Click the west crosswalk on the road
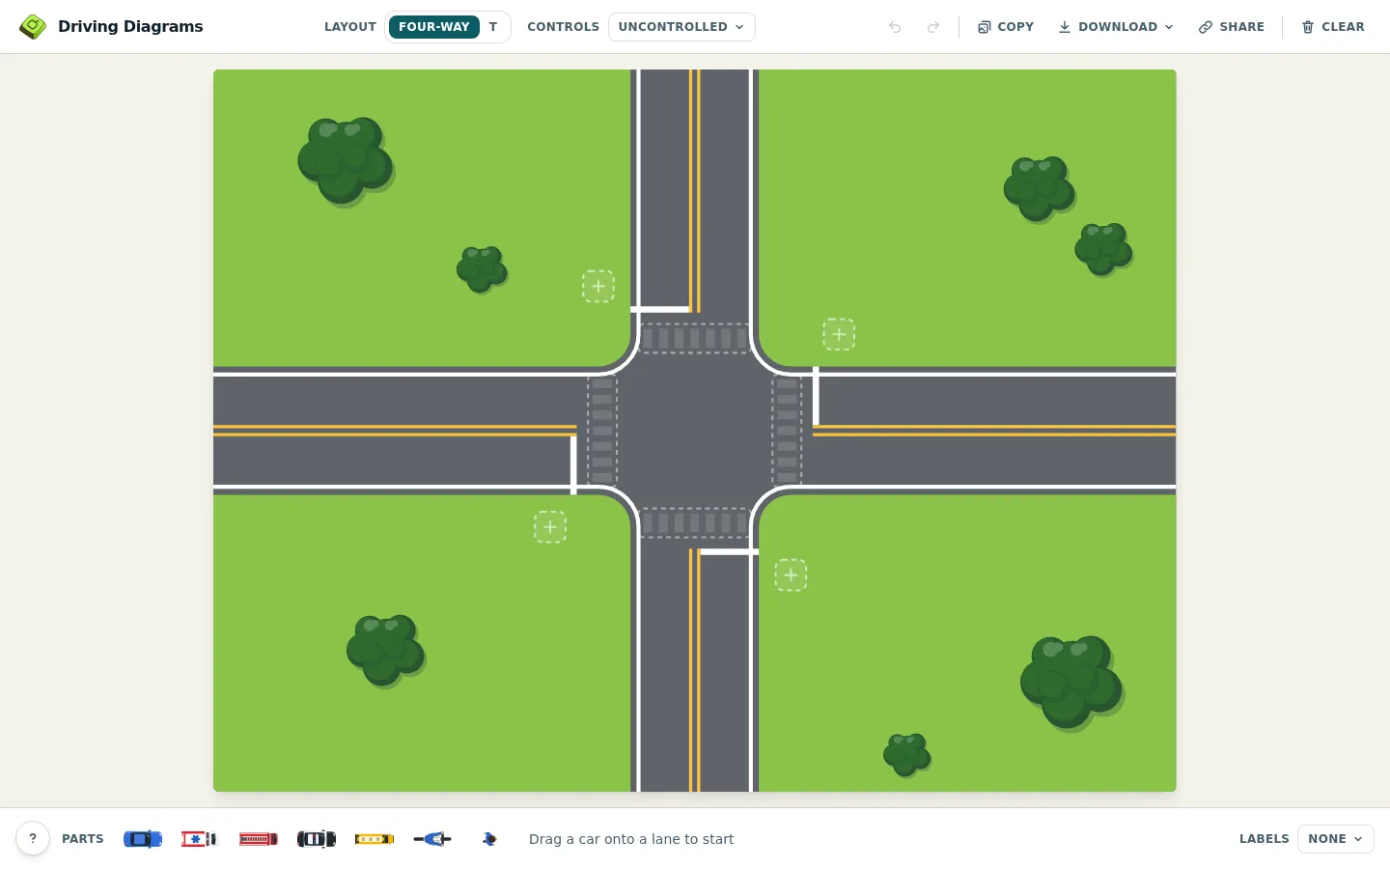Screen dimensions: 1390x869 pos(602,431)
